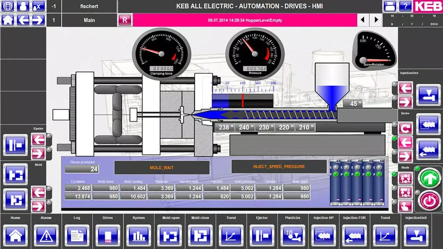443x249 pixels.
Task: Open the user login icon
Action: (23, 6)
